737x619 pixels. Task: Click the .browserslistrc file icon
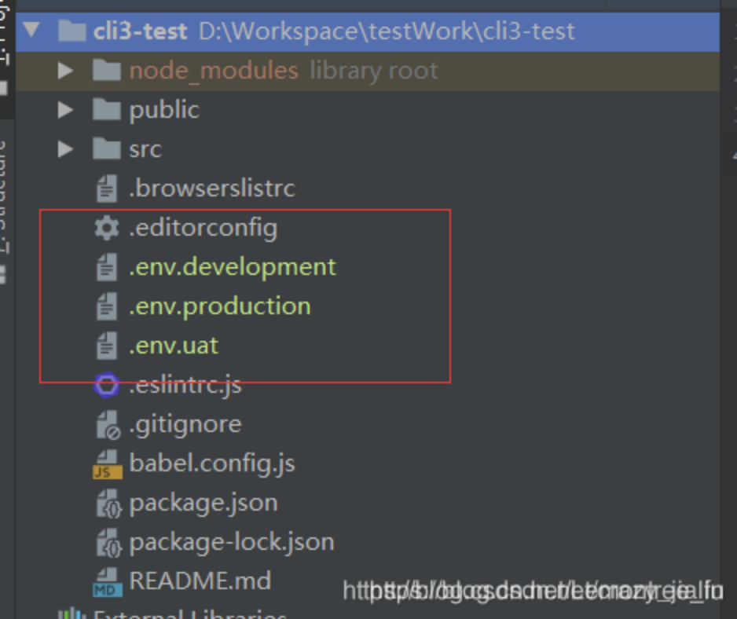106,189
